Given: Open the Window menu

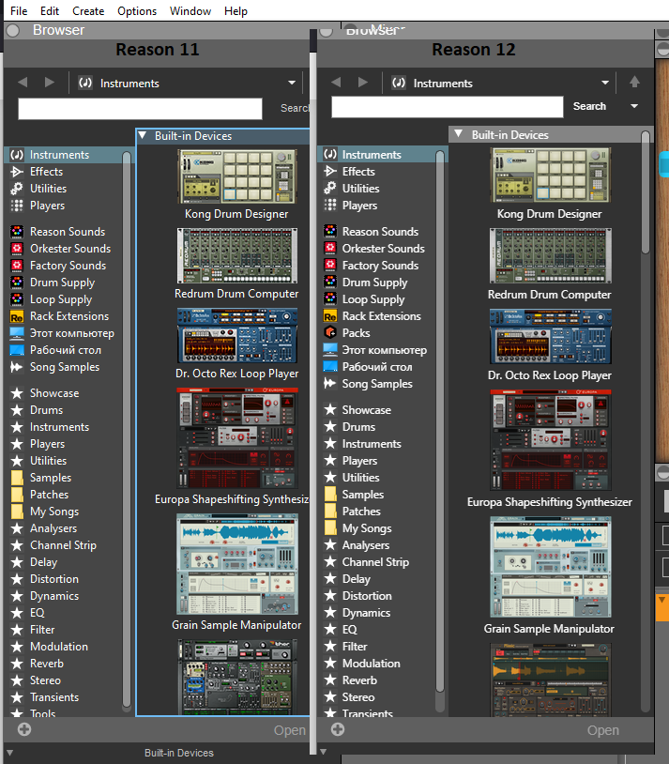Looking at the screenshot, I should [x=190, y=10].
